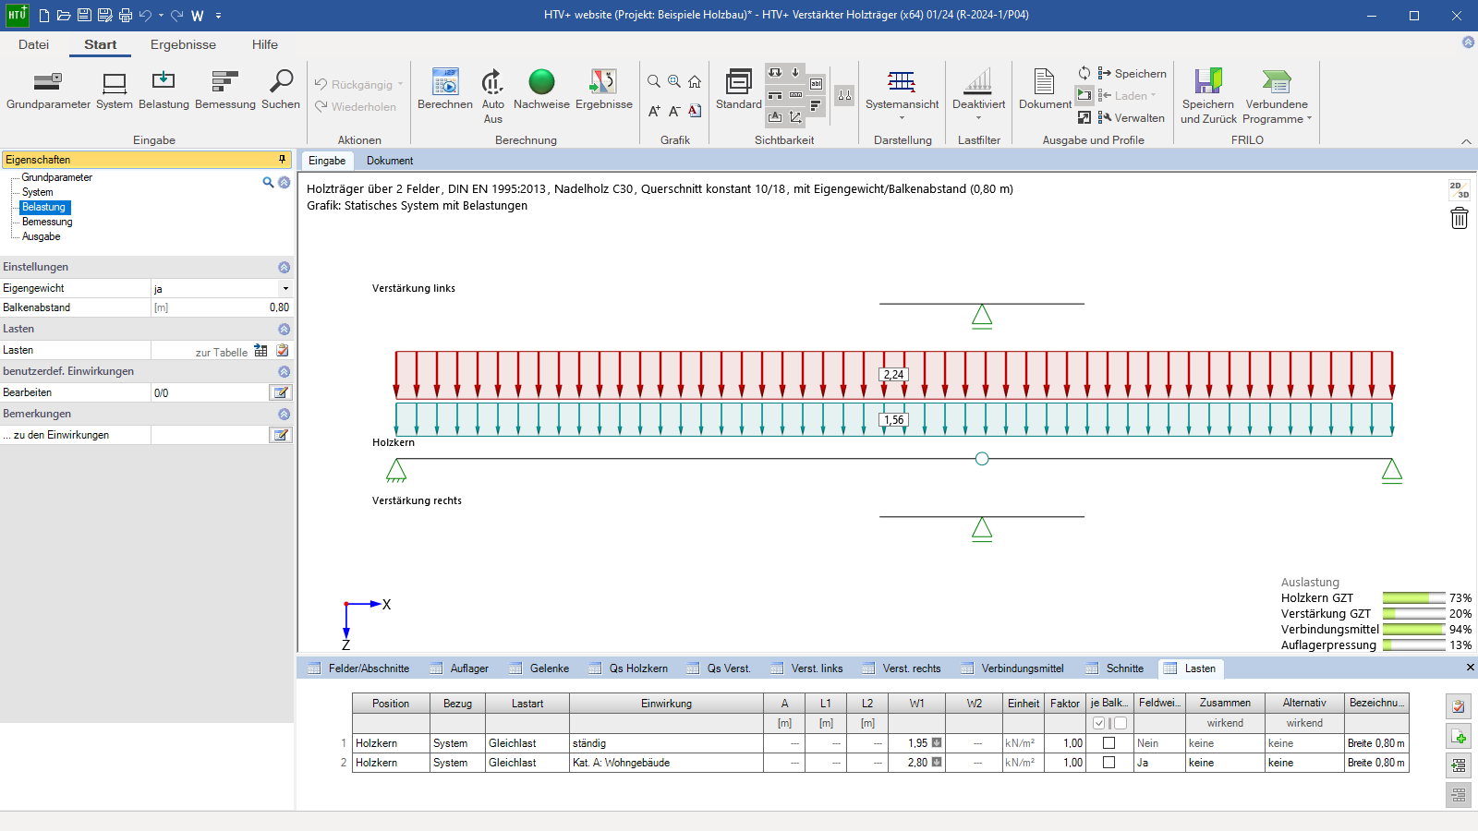Click Speichern in output profiles

point(1133,74)
